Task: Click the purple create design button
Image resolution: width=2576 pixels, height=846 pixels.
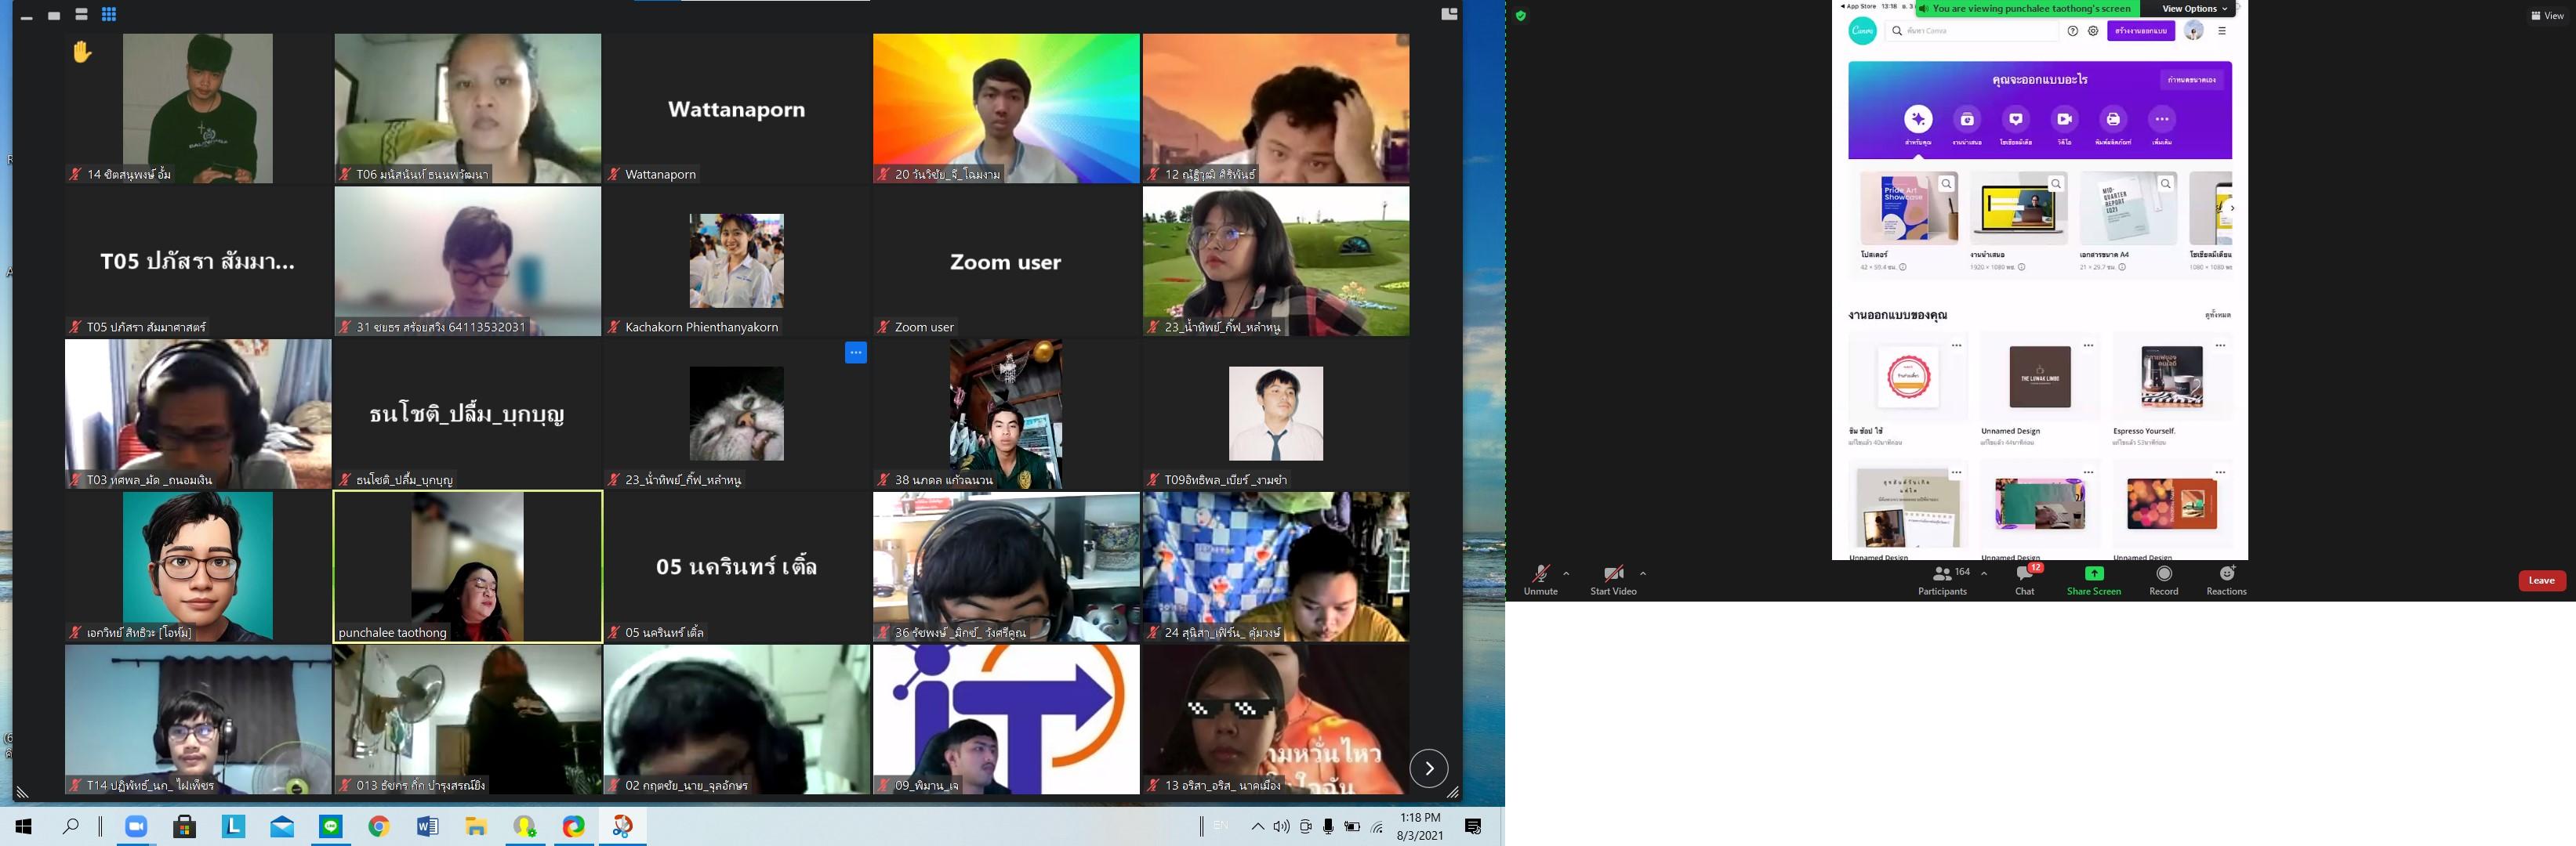Action: coord(2141,31)
